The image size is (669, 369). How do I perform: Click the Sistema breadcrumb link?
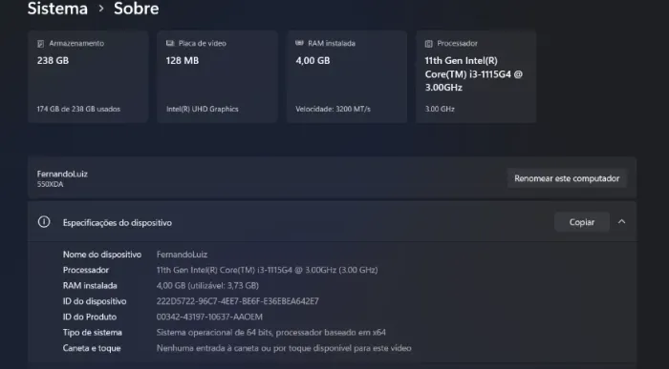pyautogui.click(x=57, y=9)
